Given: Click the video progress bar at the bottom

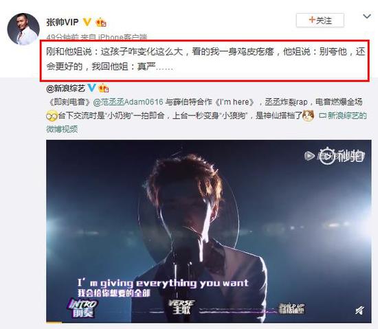Looking at the screenshot, I should pos(209,322).
